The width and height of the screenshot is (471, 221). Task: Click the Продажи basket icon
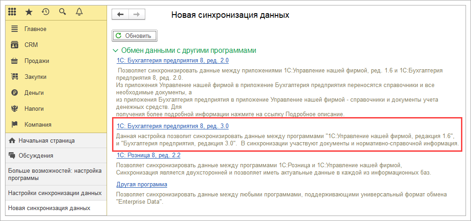tap(15, 61)
